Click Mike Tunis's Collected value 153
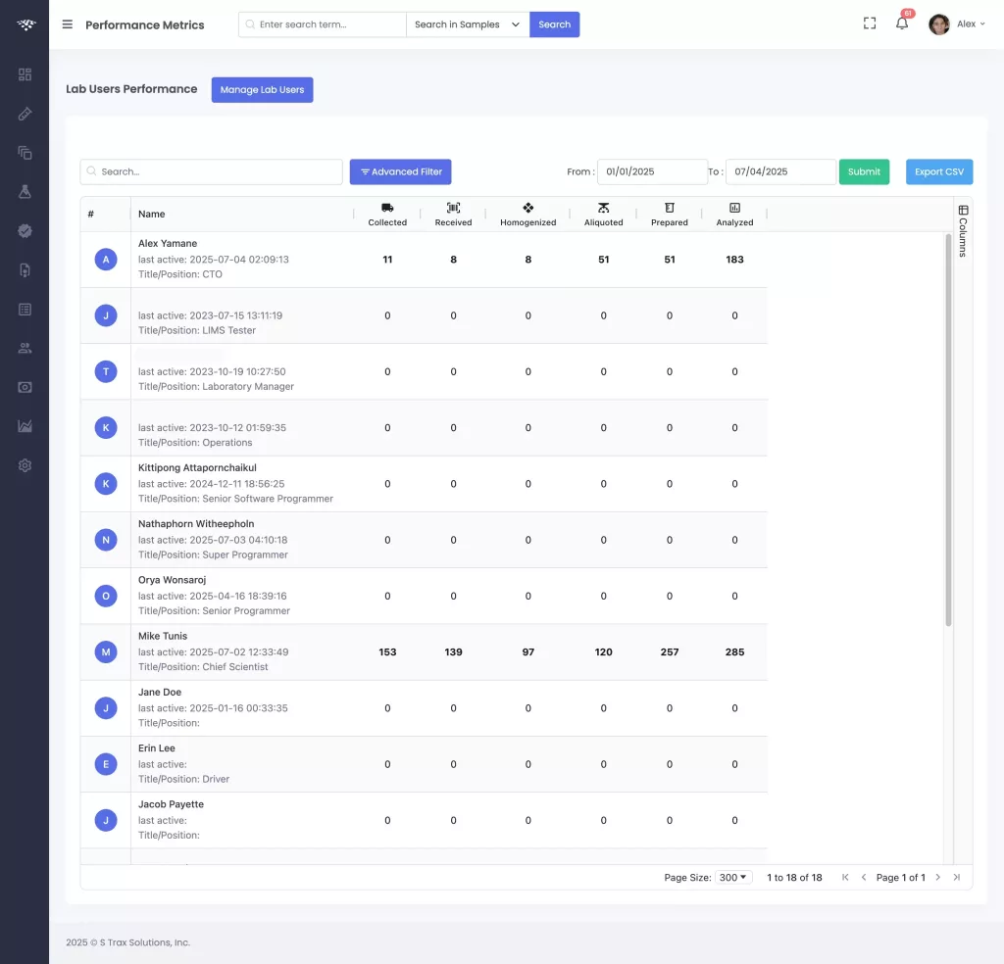1004x964 pixels. coord(387,652)
